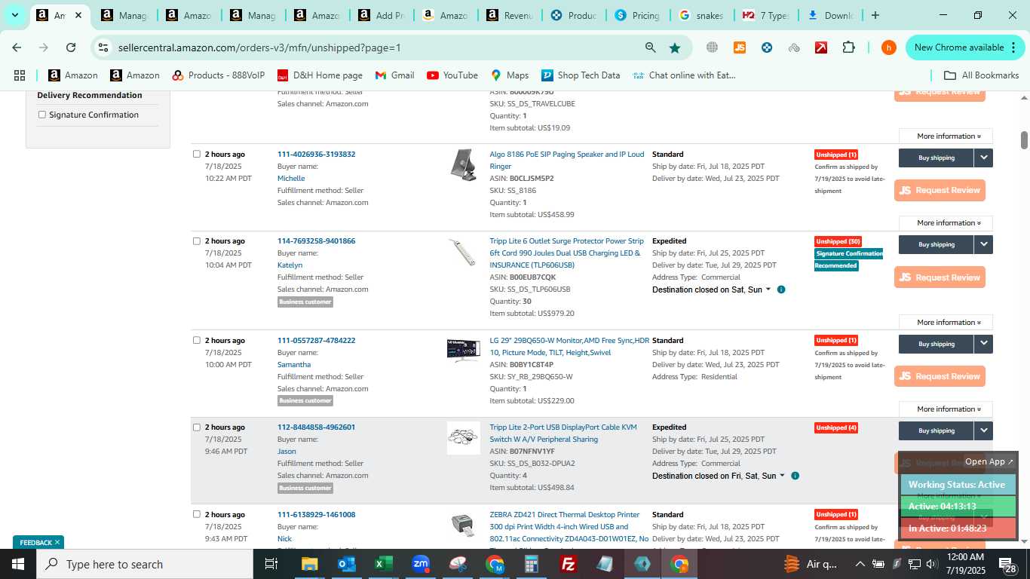Open the Gmail bookmark
The width and height of the screenshot is (1030, 579).
[394, 75]
